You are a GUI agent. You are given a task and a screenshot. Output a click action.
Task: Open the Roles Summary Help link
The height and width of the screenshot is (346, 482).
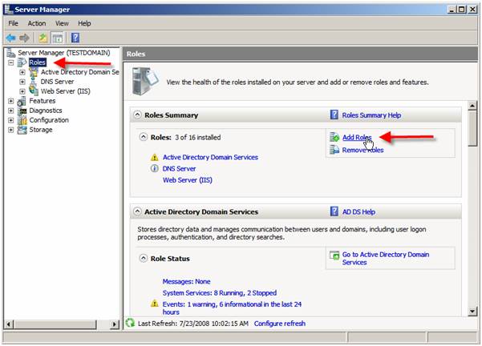click(371, 115)
